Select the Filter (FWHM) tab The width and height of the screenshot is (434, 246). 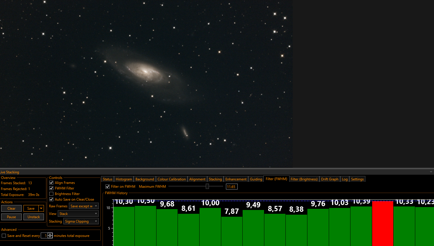coord(276,179)
